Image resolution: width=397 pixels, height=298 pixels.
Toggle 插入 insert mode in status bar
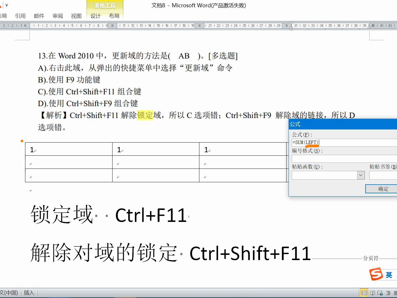(x=29, y=292)
